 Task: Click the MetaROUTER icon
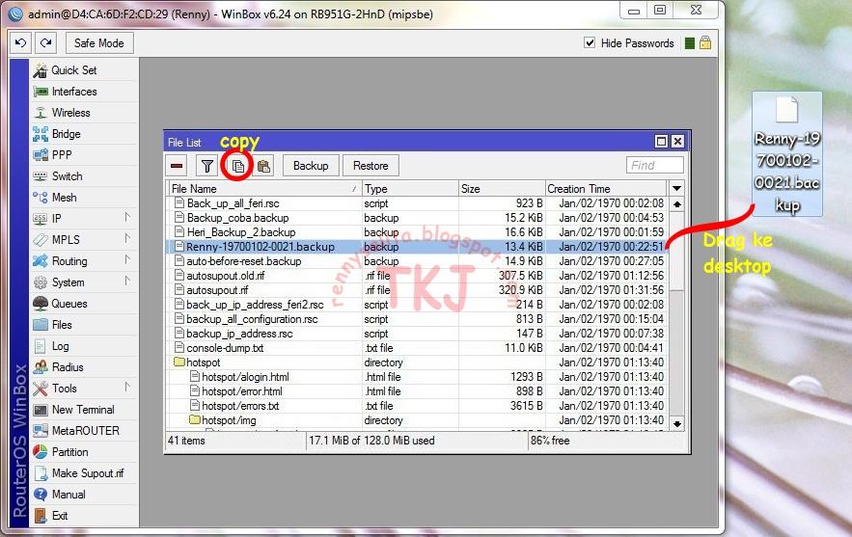click(41, 431)
